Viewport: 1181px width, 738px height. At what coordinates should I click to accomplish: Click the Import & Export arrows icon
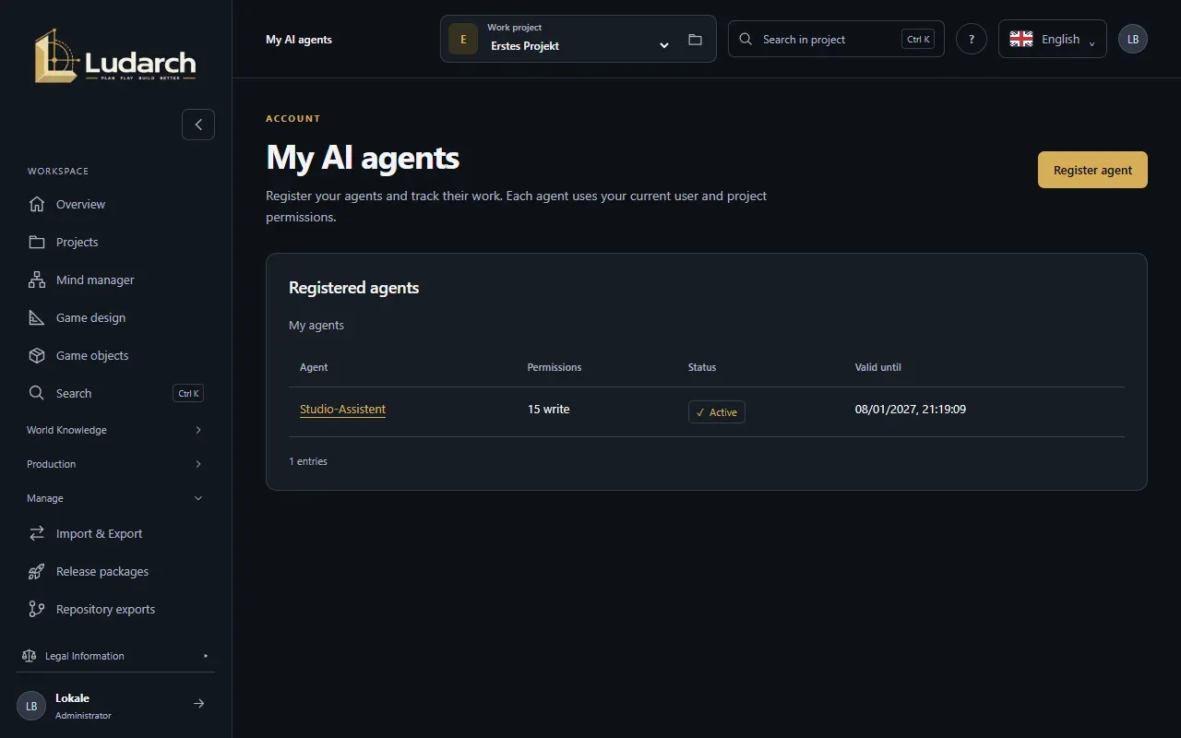(x=37, y=533)
